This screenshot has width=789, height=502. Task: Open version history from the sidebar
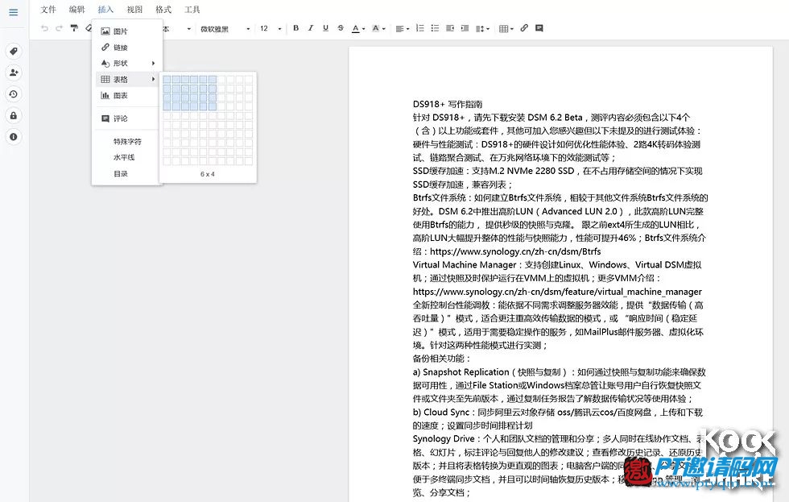[x=13, y=93]
